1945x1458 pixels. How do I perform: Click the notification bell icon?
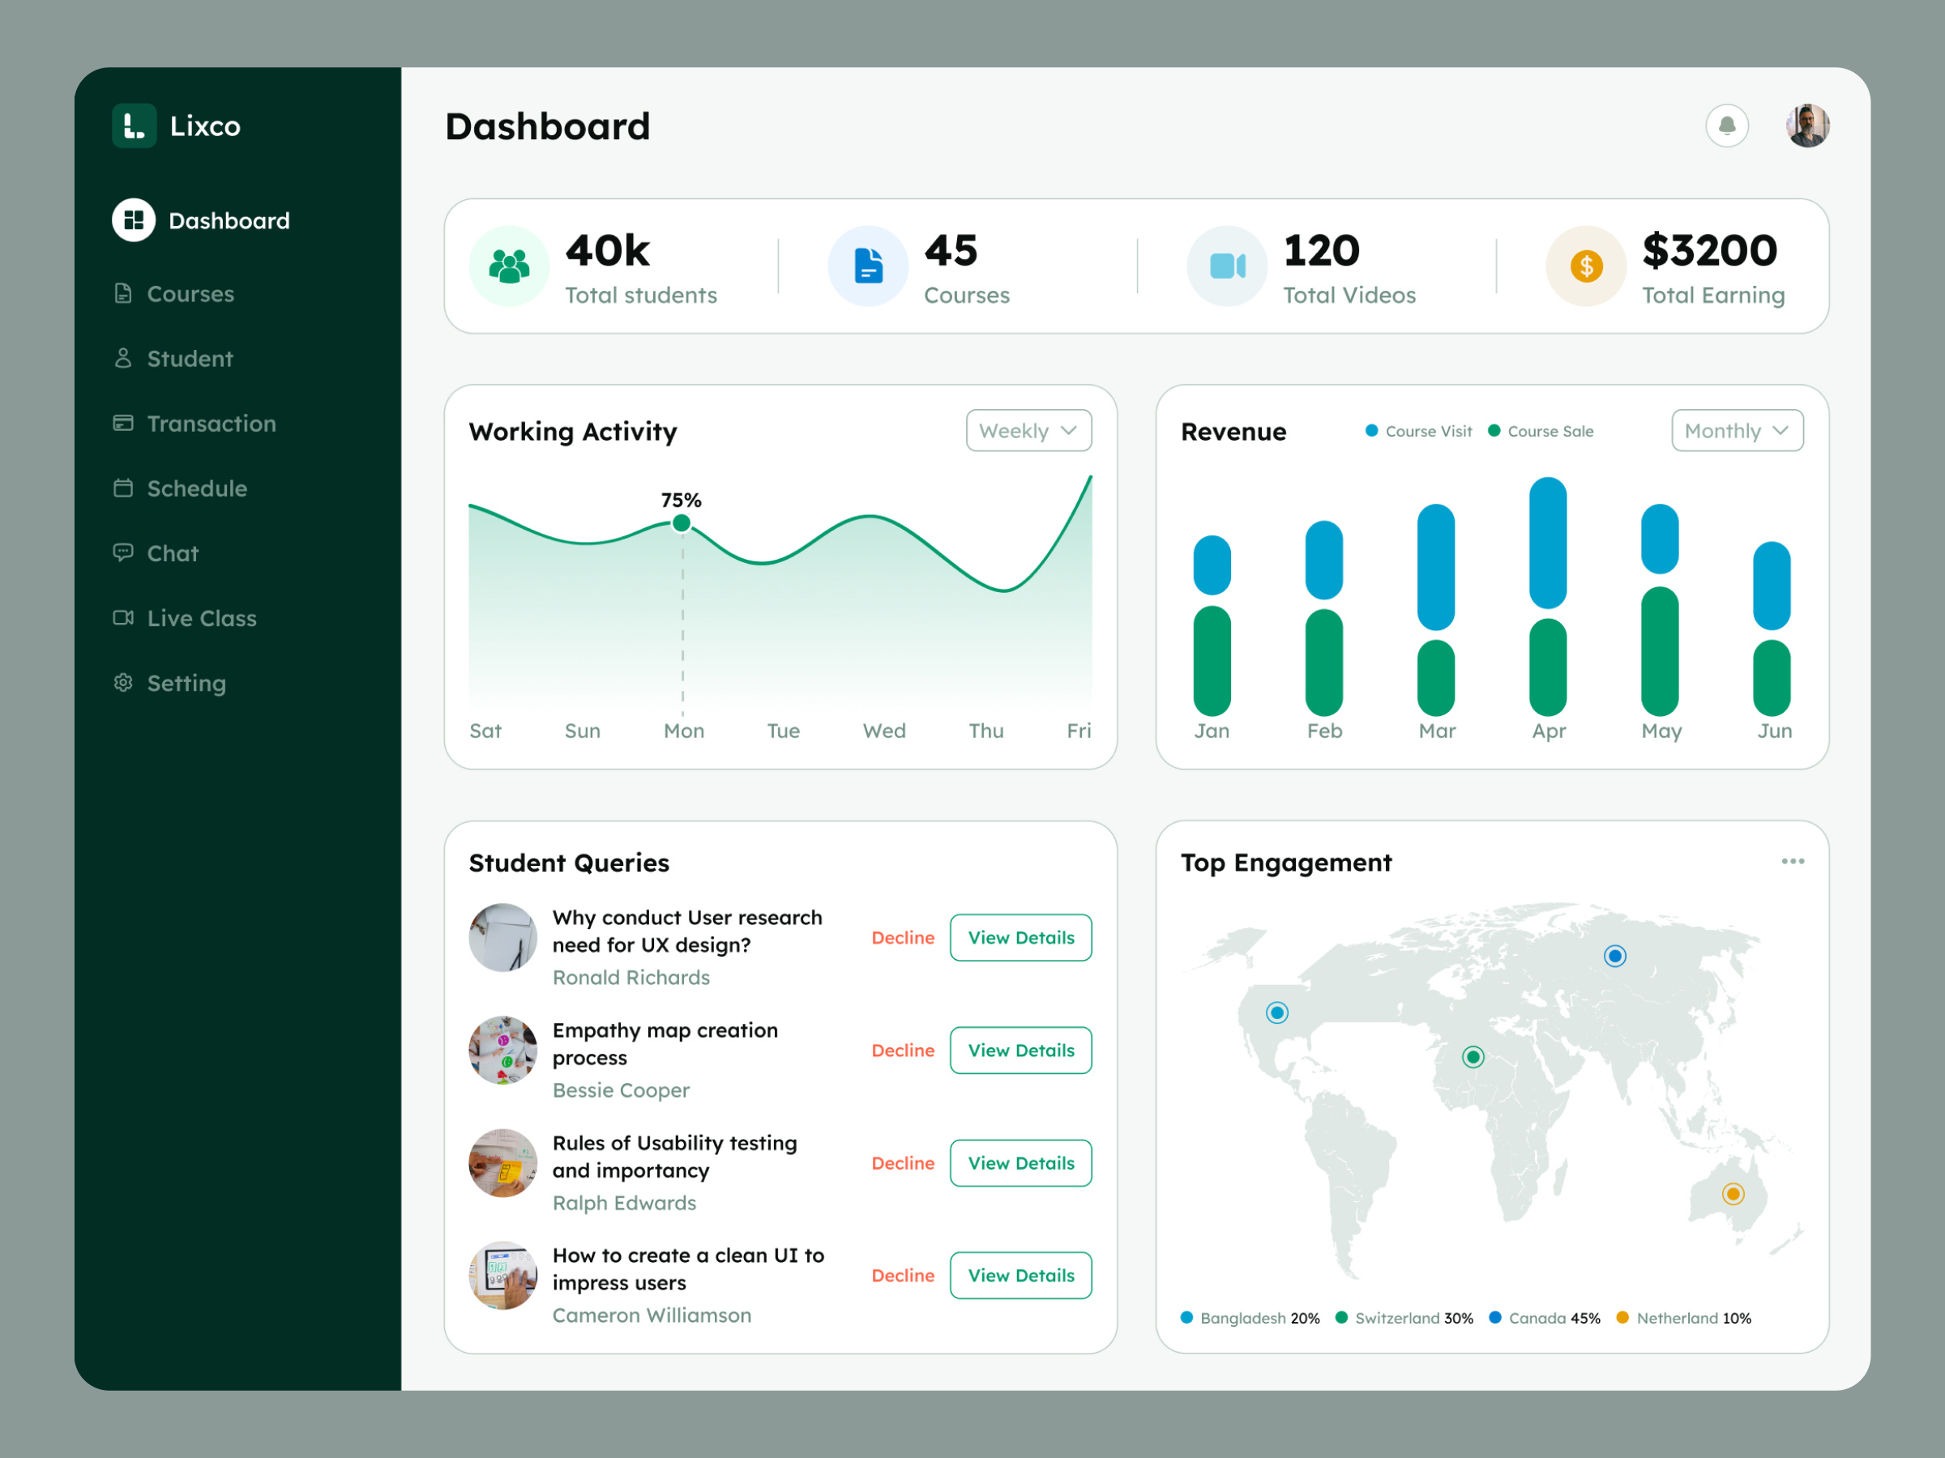pyautogui.click(x=1727, y=126)
